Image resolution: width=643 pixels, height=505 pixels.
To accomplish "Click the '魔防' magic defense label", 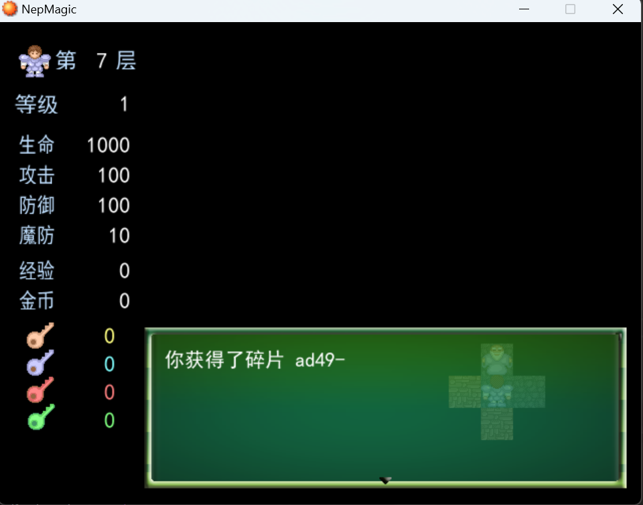I will [37, 235].
